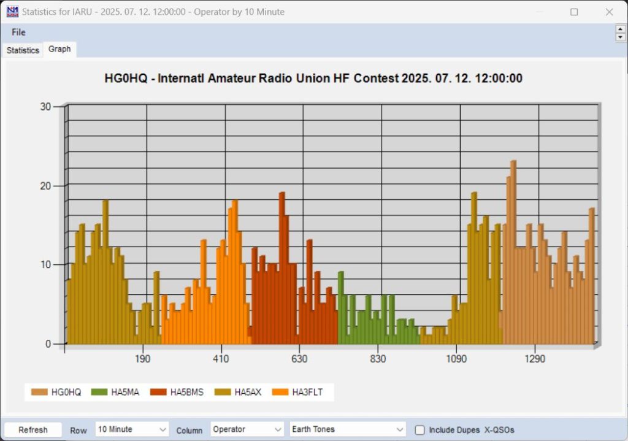This screenshot has height=441, width=628.
Task: Click the X-QSOs label
Action: pos(499,430)
